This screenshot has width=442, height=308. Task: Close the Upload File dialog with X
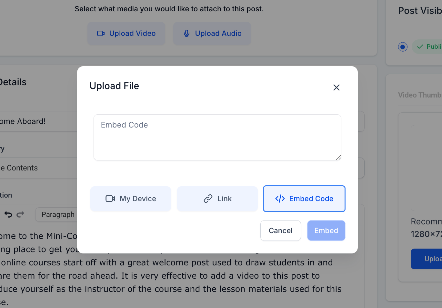tap(336, 87)
